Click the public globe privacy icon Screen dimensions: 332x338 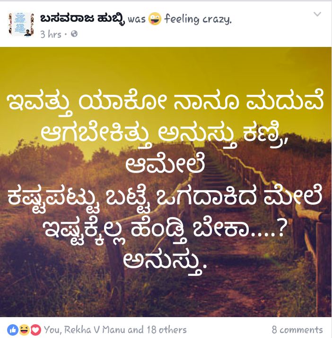point(74,34)
